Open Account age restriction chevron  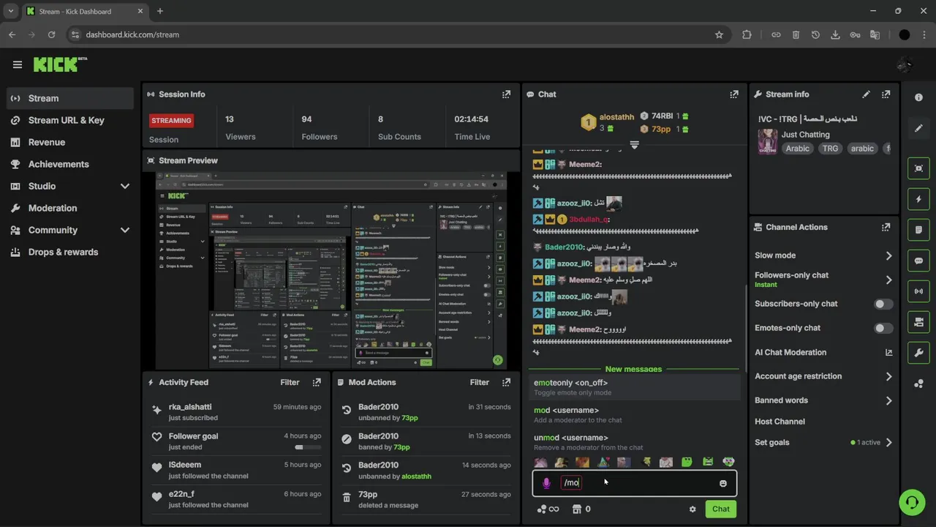point(888,376)
